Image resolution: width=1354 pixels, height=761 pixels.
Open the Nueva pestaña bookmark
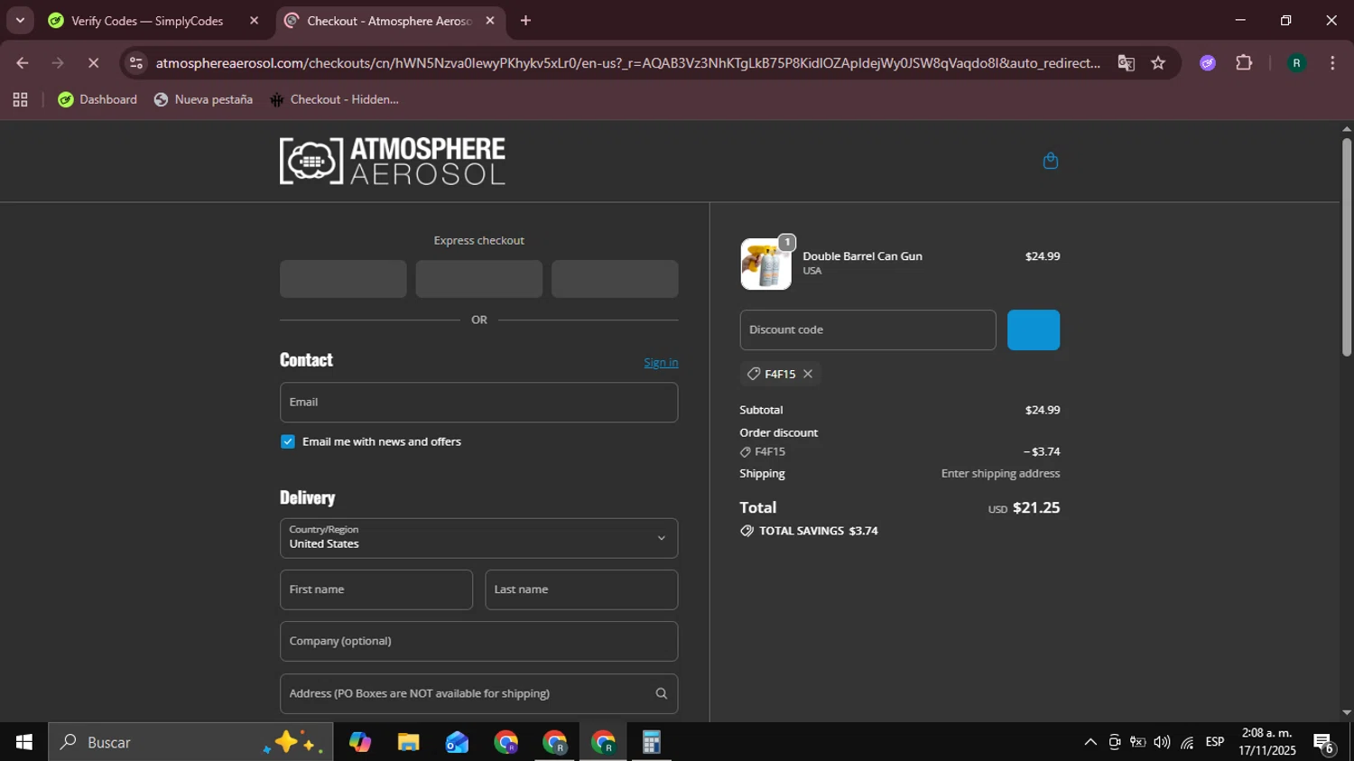(x=203, y=100)
